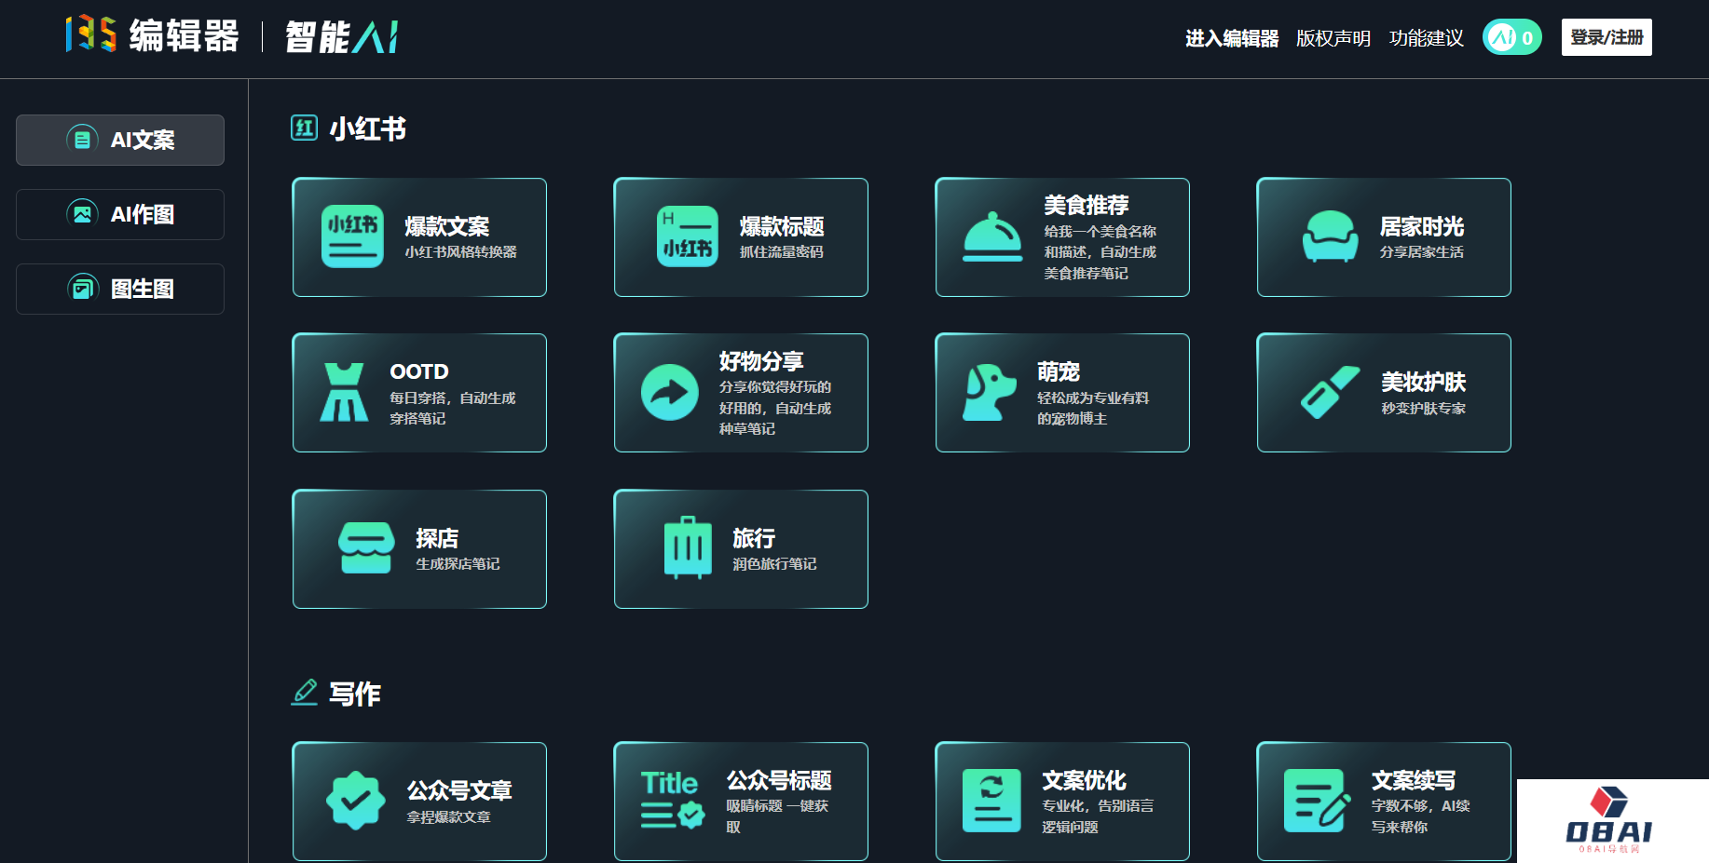The width and height of the screenshot is (1709, 863).
Task: Click the 登录/注册 button
Action: coord(1606,37)
